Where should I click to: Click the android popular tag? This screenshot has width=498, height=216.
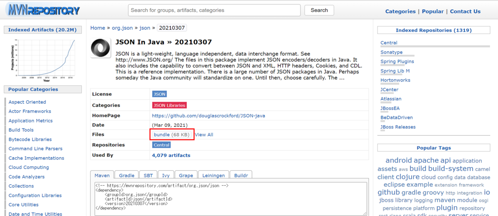tap(400, 160)
